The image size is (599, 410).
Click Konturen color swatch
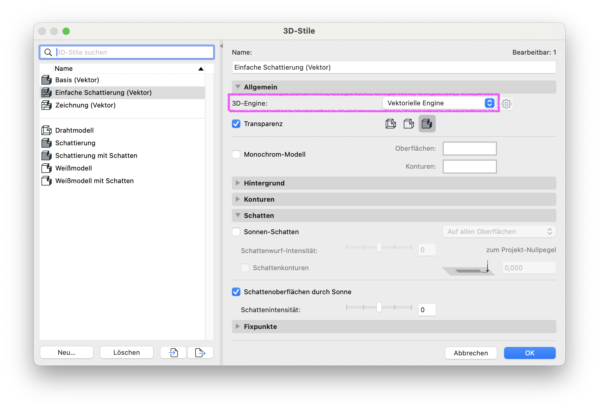470,167
